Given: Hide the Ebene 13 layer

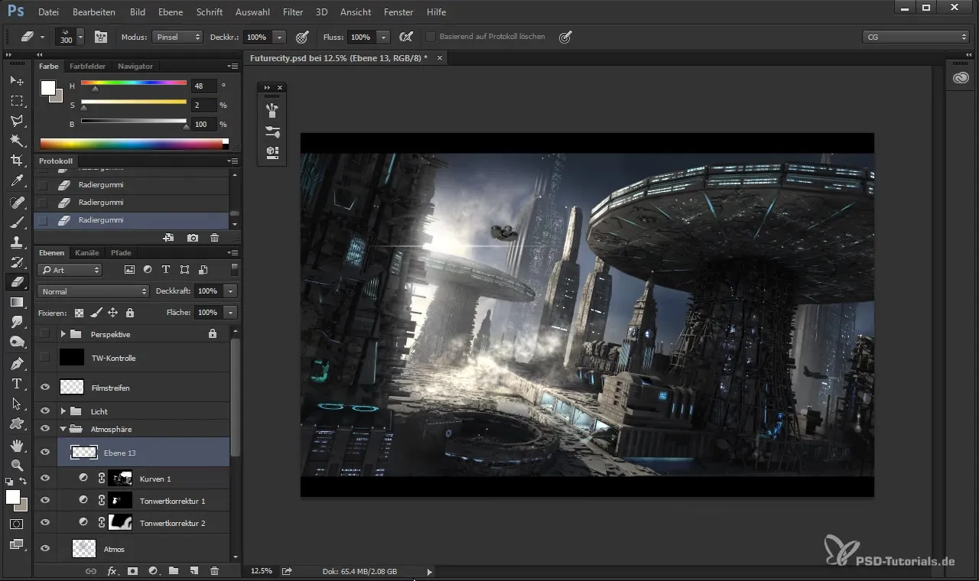Looking at the screenshot, I should pos(45,453).
